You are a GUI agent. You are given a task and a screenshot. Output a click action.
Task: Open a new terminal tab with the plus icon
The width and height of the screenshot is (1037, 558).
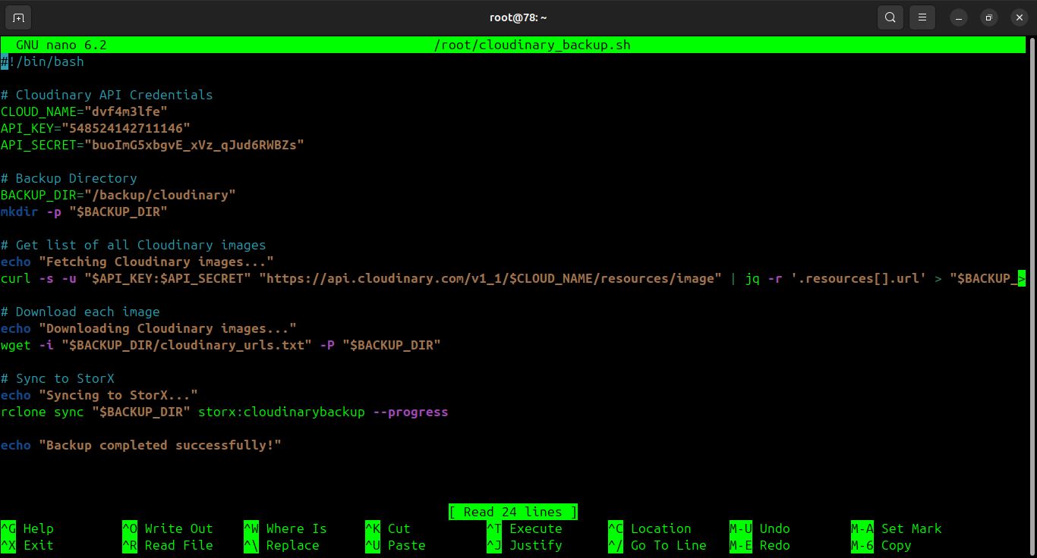[x=18, y=17]
